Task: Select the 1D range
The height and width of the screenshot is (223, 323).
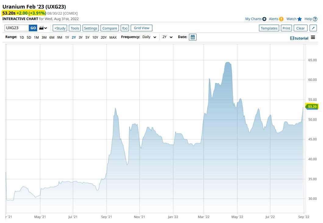Action: click(x=22, y=37)
